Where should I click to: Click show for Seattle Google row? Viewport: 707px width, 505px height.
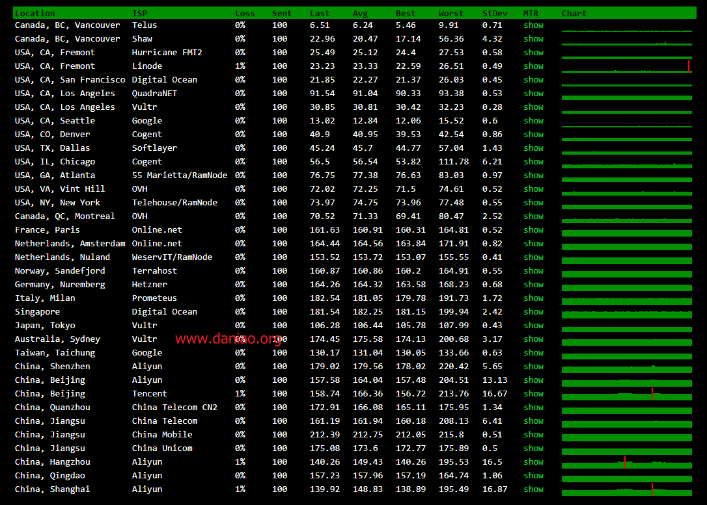point(533,121)
